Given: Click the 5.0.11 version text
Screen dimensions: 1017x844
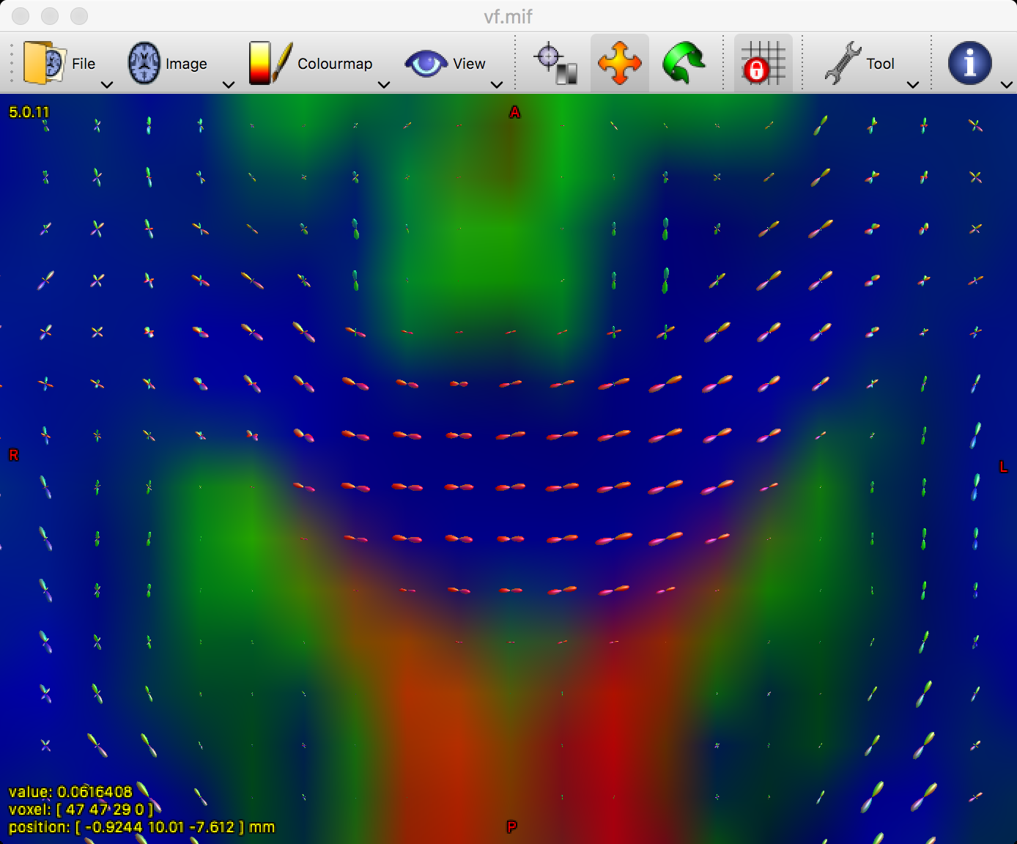Looking at the screenshot, I should (29, 112).
